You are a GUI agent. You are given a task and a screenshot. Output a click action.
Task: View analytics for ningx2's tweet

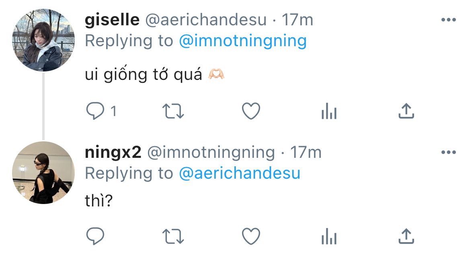[328, 236]
